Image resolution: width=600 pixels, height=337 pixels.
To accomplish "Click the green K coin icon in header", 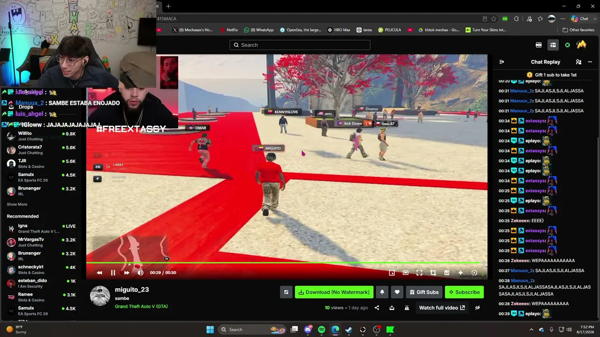I will (567, 45).
